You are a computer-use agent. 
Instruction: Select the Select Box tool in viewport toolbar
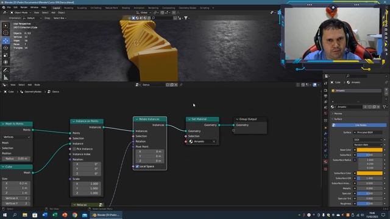coord(5,26)
